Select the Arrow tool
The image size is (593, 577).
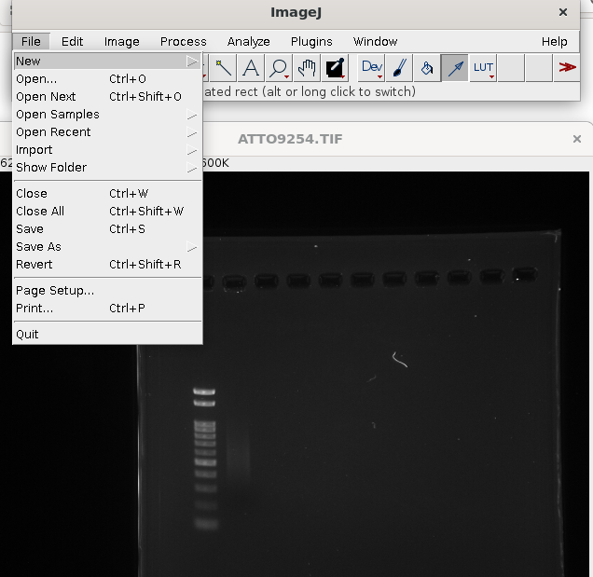[455, 68]
